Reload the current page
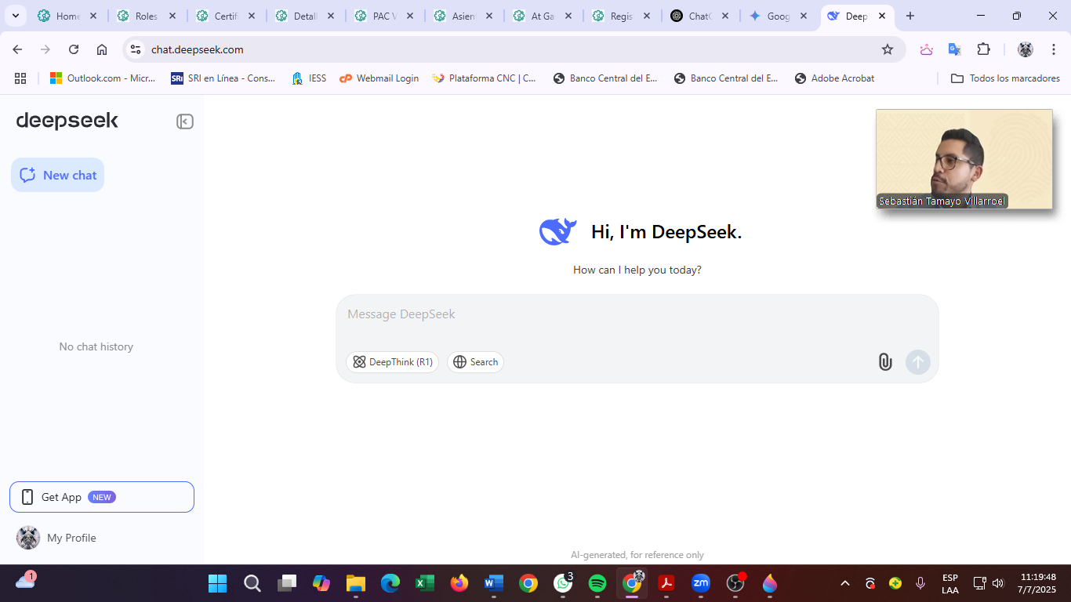Image resolution: width=1071 pixels, height=602 pixels. (x=74, y=49)
